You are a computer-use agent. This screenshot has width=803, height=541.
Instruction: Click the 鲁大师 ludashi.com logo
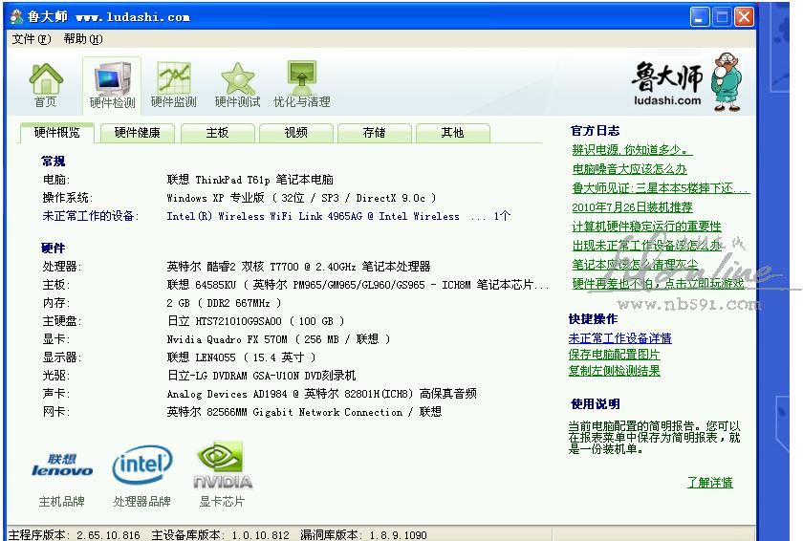point(686,82)
